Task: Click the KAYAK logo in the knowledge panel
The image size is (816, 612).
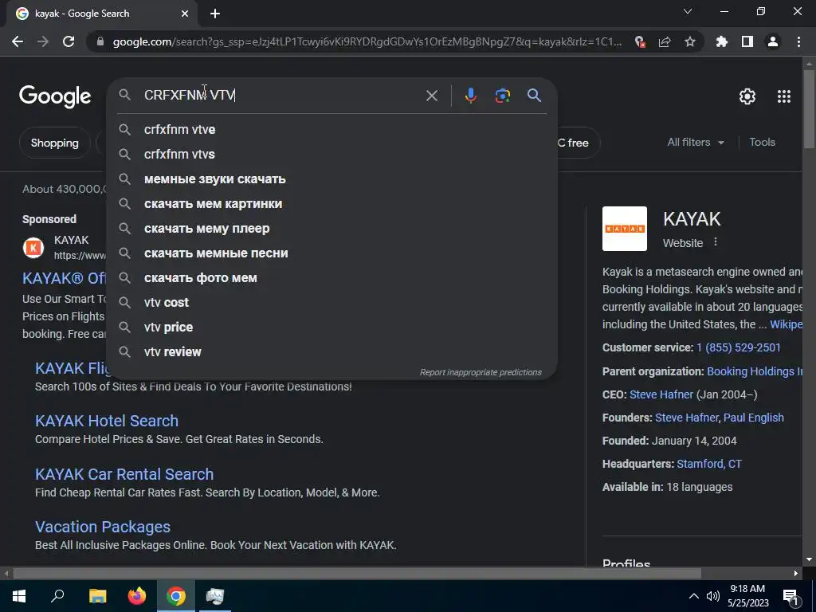Action: pos(625,229)
